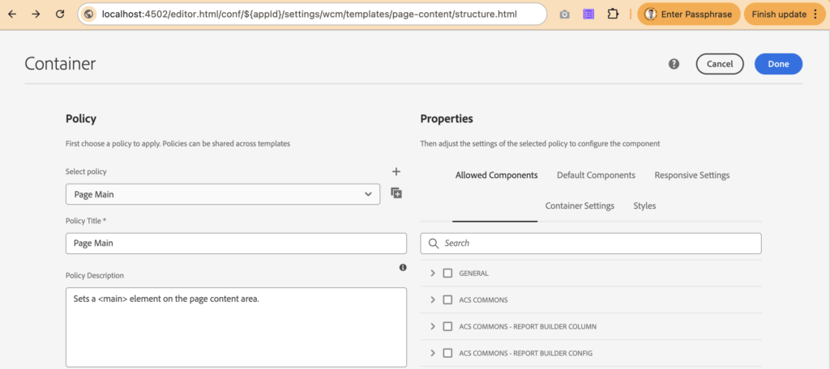This screenshot has width=830, height=369.
Task: Expand the GENERAL component group
Action: [433, 274]
